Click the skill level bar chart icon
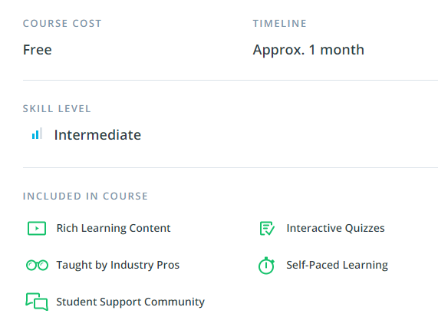This screenshot has height=327, width=438. pyautogui.click(x=37, y=134)
